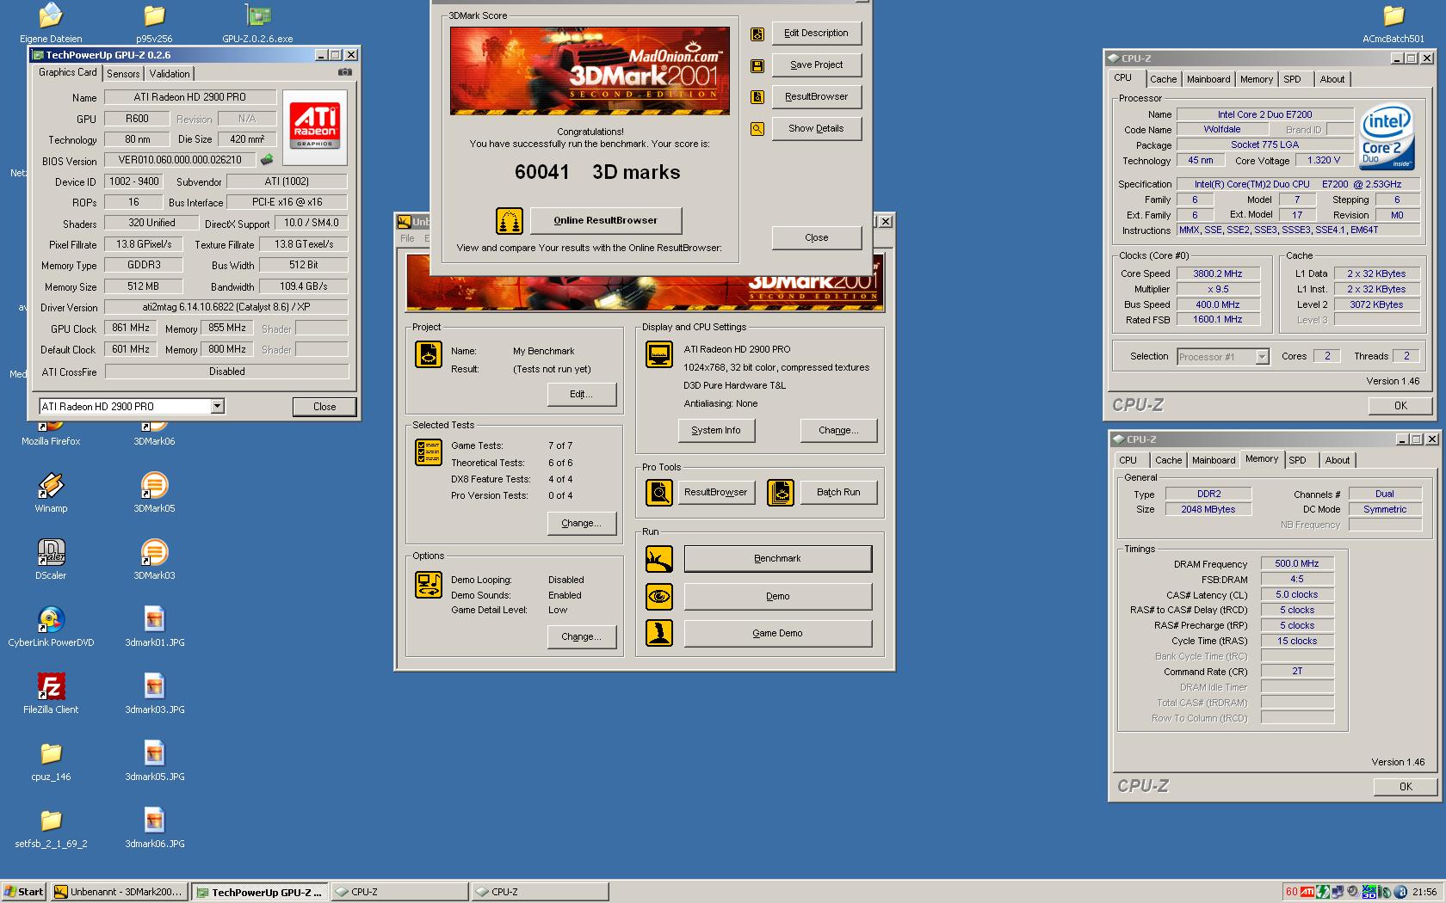Click the 60041 3D marks score text
Viewport: 1446px width, 903px height.
coord(597,172)
